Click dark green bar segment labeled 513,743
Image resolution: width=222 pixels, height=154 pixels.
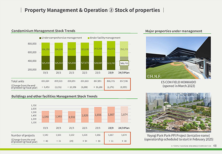point(111,63)
